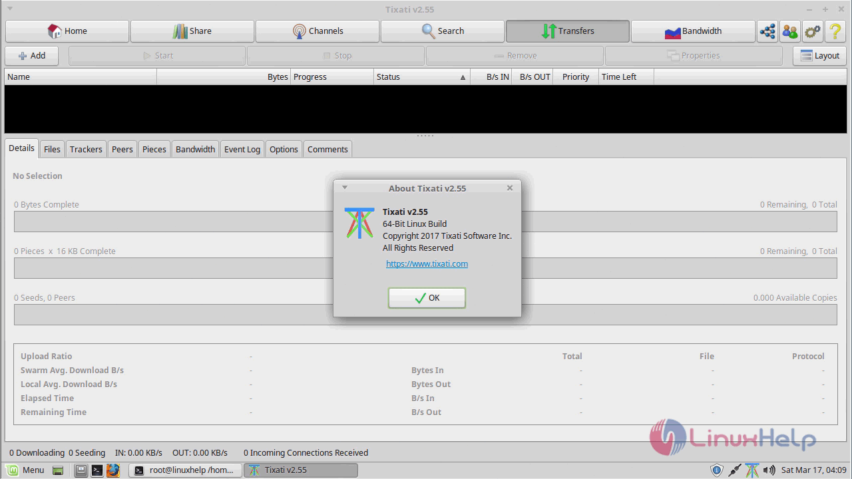Image resolution: width=852 pixels, height=479 pixels.
Task: Open the Tixati window menu arrow in titlebar
Action: (x=9, y=9)
